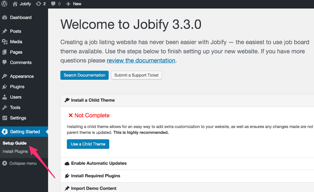Select the Getting Started menu item
The height and width of the screenshot is (192, 314).
(24, 131)
